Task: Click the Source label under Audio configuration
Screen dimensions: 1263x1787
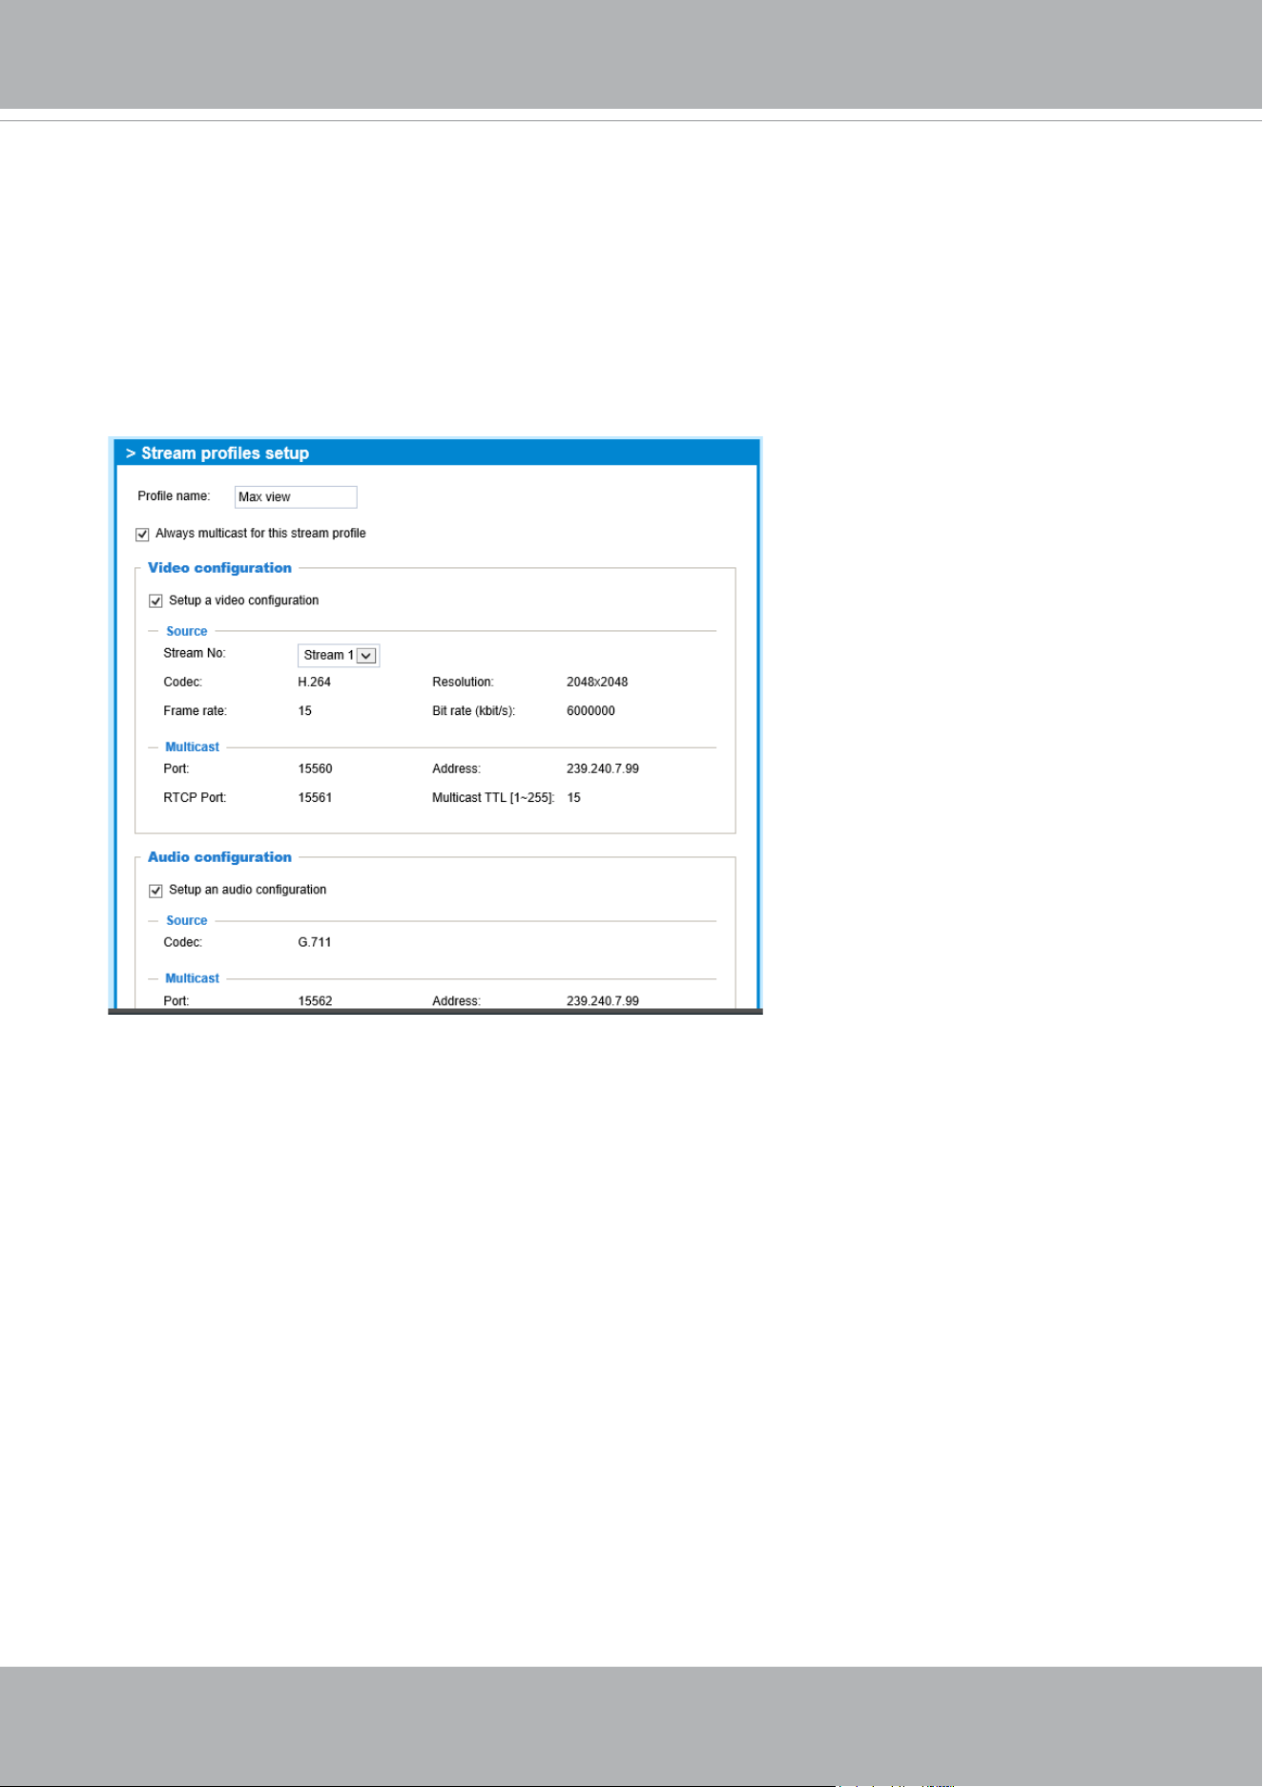Action: point(186,920)
